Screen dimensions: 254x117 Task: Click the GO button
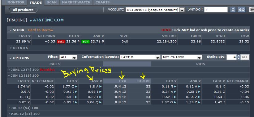[x=242, y=10]
